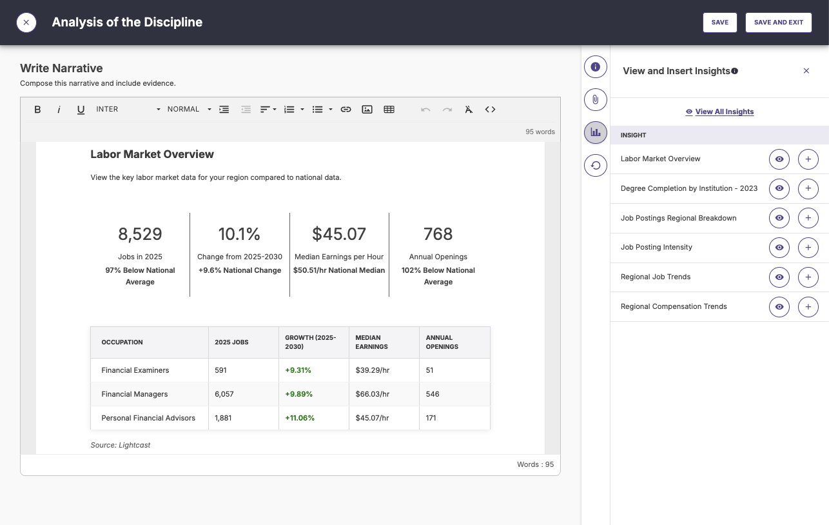Add the Regional Job Trends insight
Viewport: 829px width, 525px height.
808,277
